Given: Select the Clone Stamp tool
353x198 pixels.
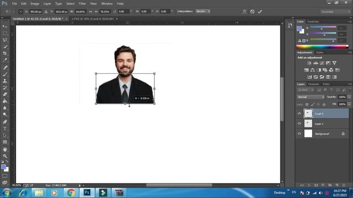Looking at the screenshot, I should point(5,81).
